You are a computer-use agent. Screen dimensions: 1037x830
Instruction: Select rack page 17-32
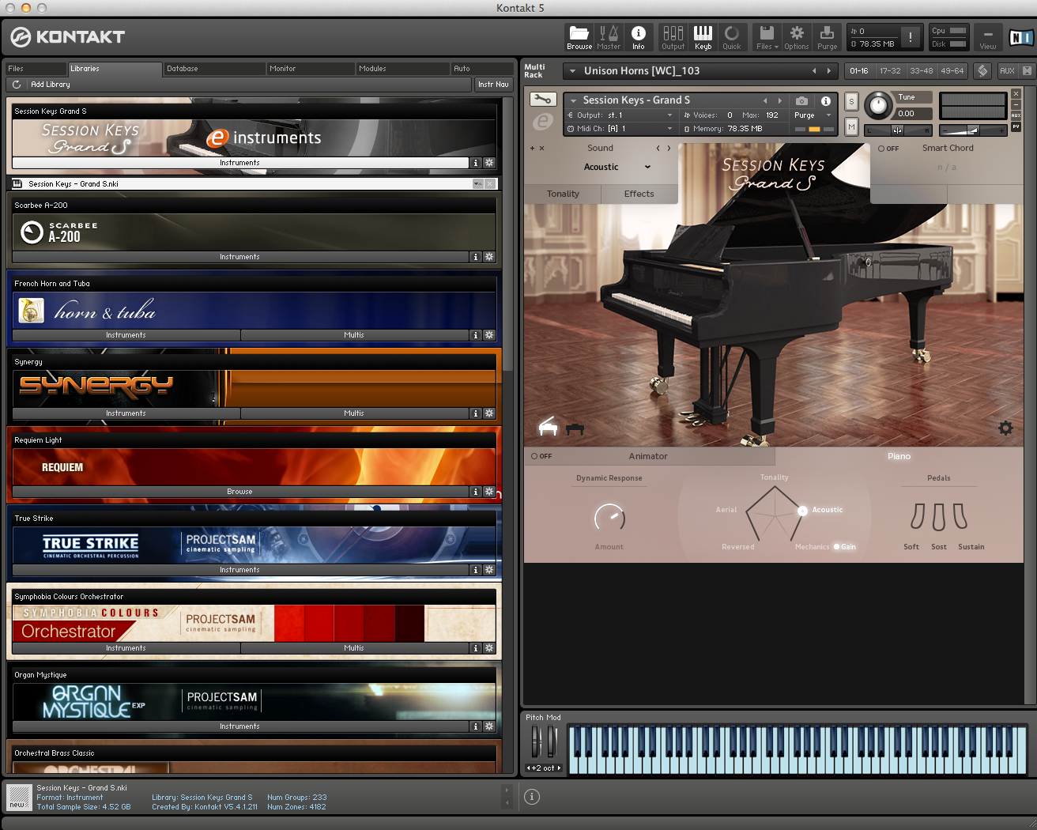click(890, 70)
